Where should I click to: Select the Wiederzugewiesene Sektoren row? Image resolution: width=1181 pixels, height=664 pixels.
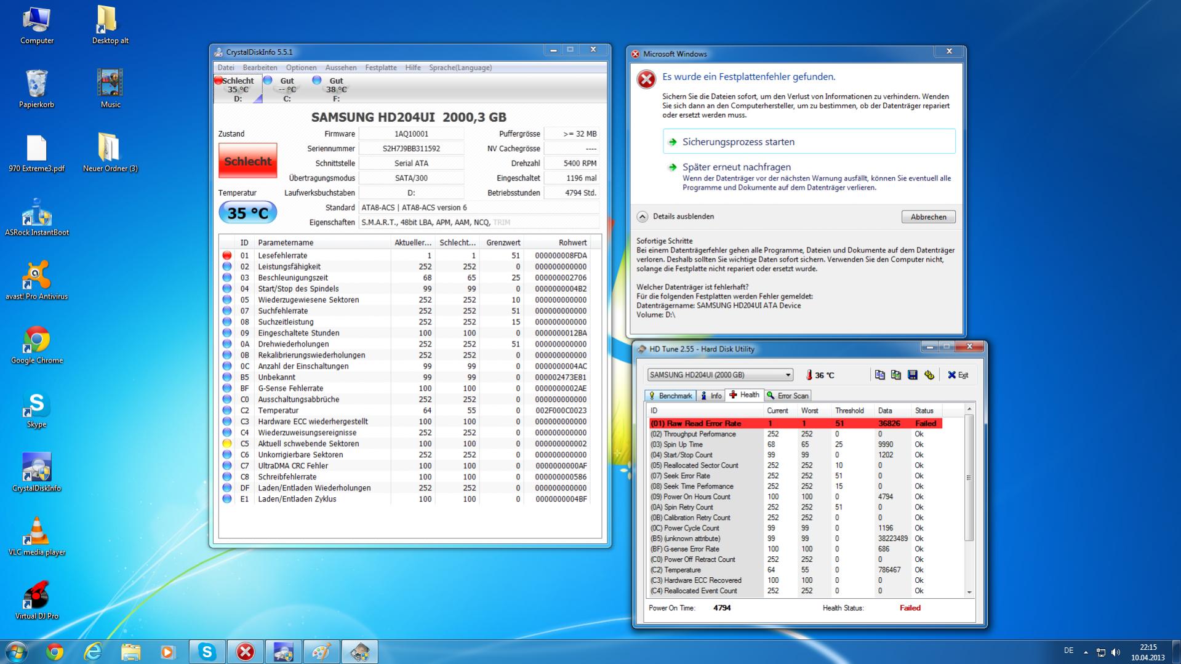click(x=404, y=300)
